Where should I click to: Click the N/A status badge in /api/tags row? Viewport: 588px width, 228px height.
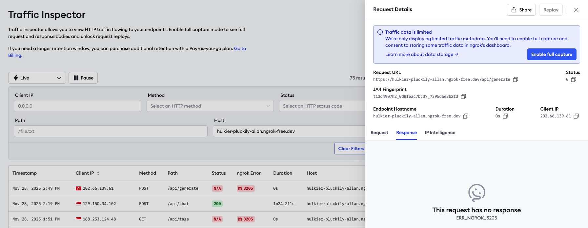pyautogui.click(x=217, y=219)
